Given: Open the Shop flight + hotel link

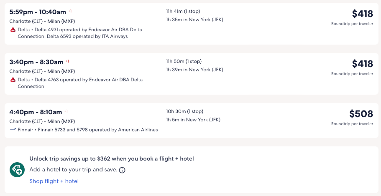Looking at the screenshot, I should tap(54, 181).
